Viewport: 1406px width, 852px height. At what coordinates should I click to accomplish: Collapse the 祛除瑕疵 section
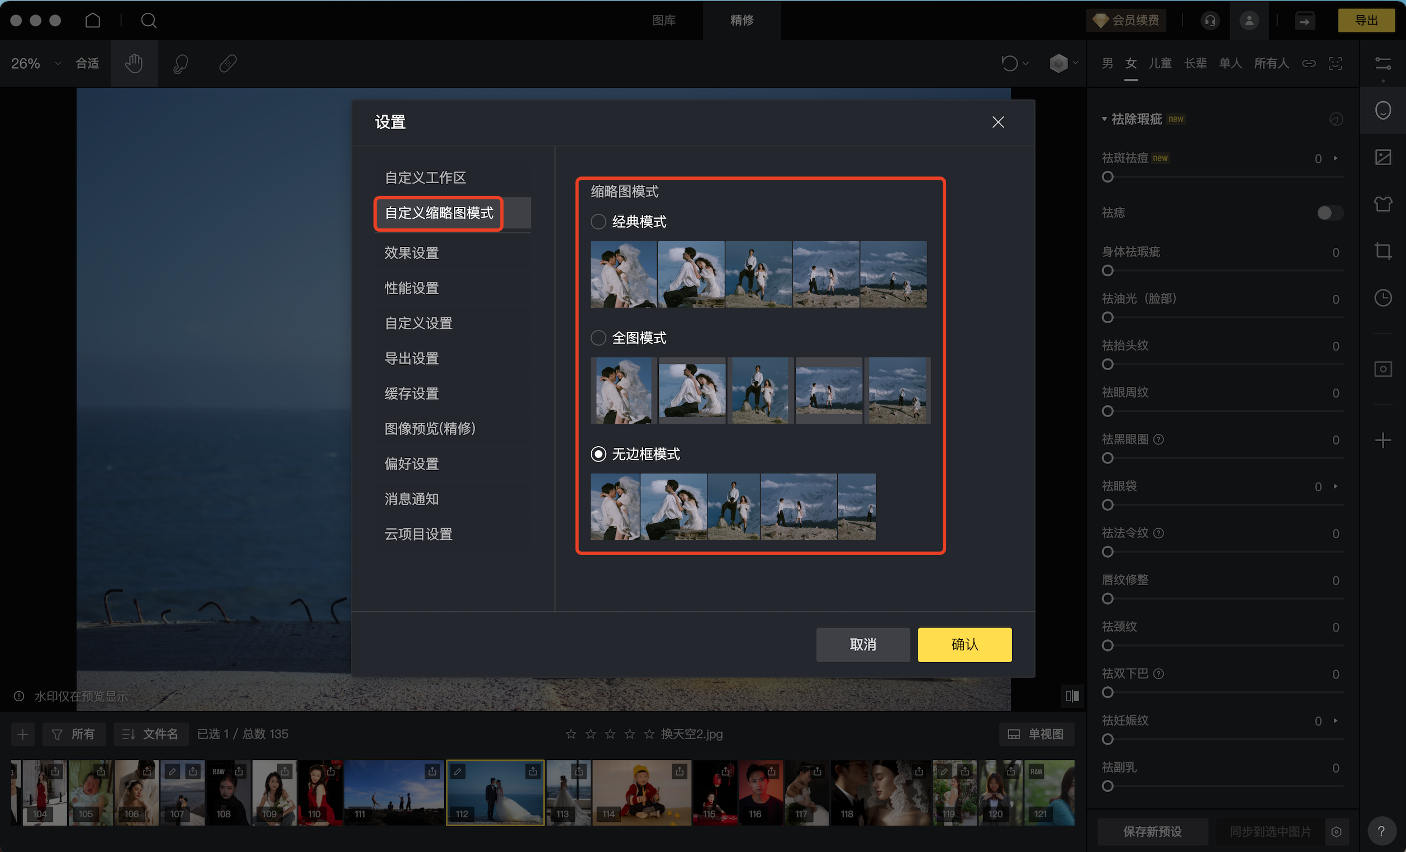[1104, 118]
